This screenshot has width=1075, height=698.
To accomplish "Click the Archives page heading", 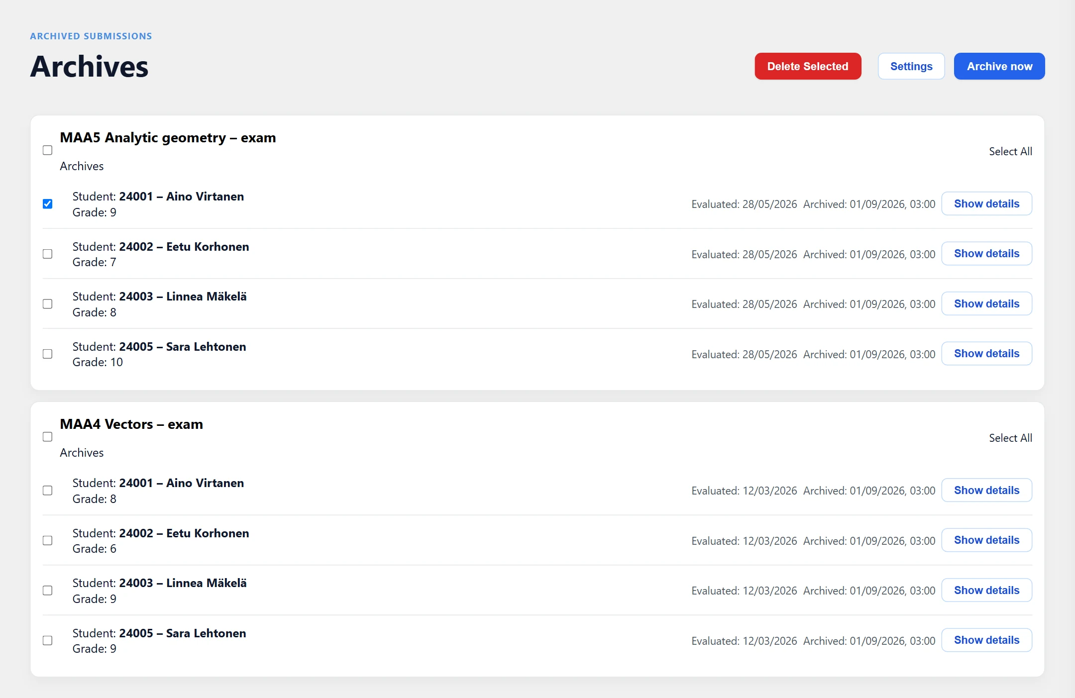I will [x=89, y=67].
